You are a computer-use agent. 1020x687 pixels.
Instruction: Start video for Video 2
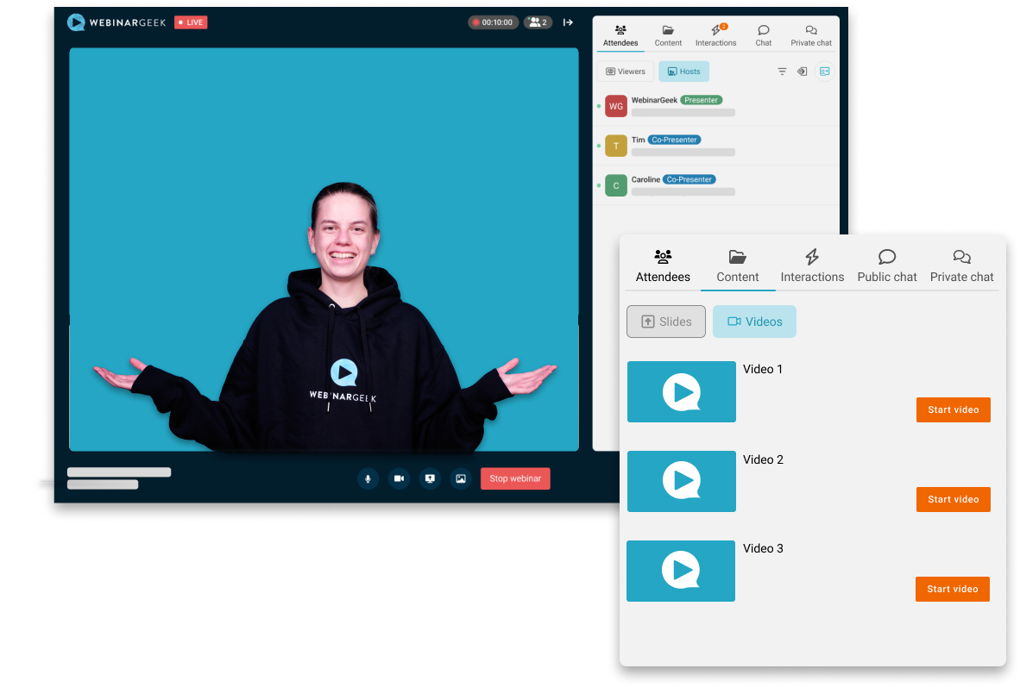tap(954, 500)
